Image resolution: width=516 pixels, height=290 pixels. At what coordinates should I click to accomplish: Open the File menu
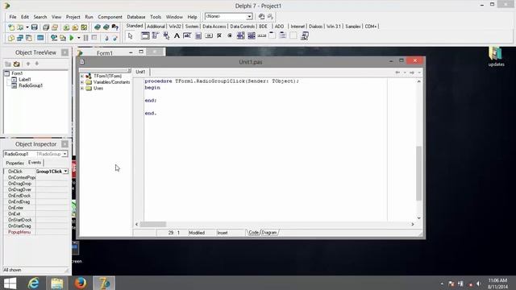(x=13, y=17)
